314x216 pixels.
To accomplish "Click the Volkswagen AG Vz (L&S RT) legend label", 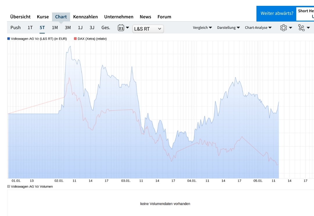I will click(x=39, y=39).
